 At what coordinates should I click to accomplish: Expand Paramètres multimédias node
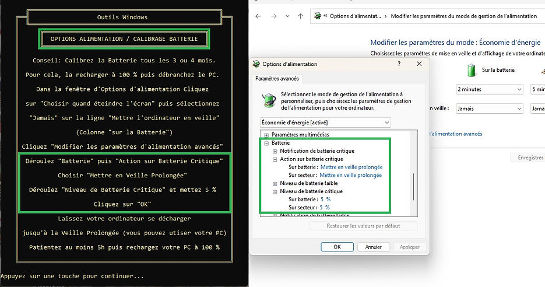266,135
